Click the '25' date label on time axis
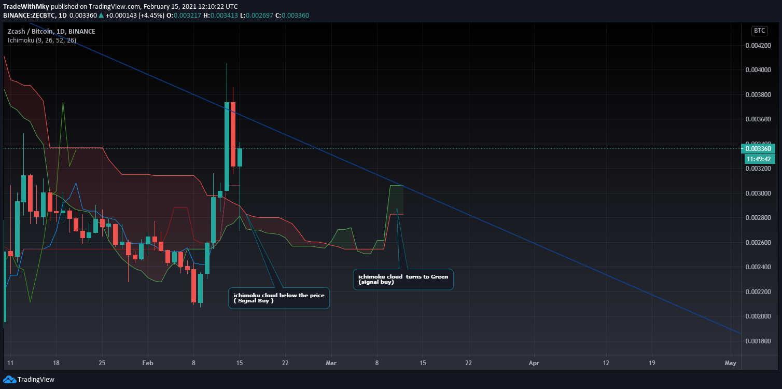 [x=102, y=363]
